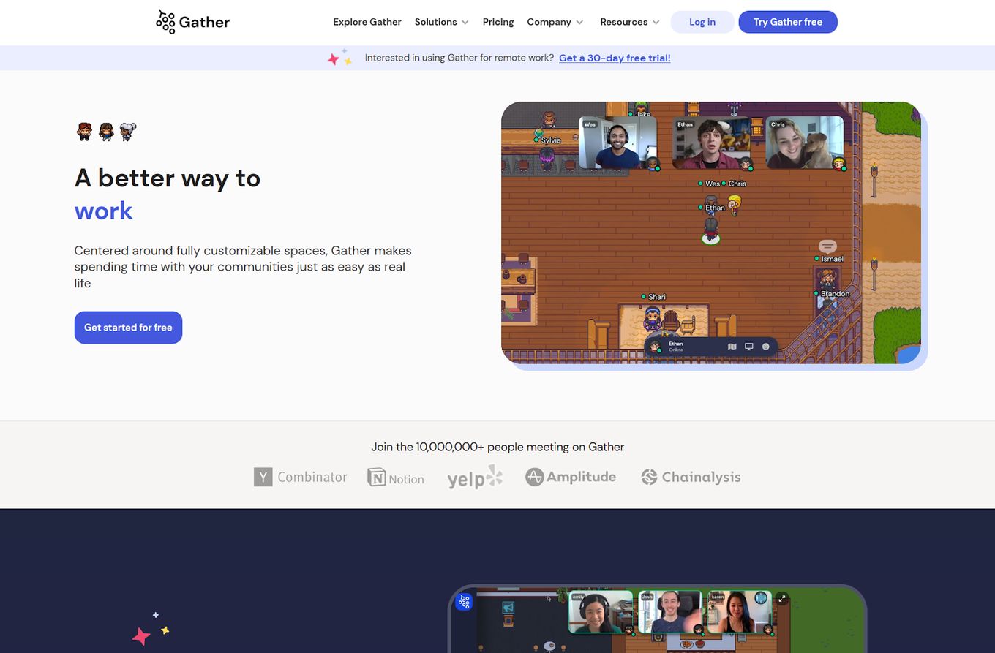Click josh's video tile in lower preview
The image size is (995, 653).
669,612
